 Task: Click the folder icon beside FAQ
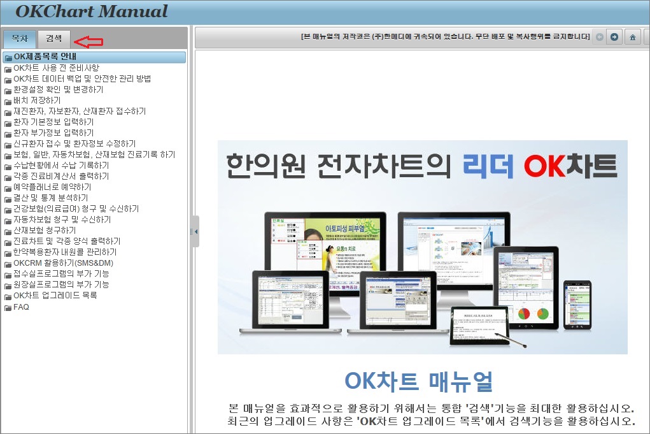coord(8,307)
